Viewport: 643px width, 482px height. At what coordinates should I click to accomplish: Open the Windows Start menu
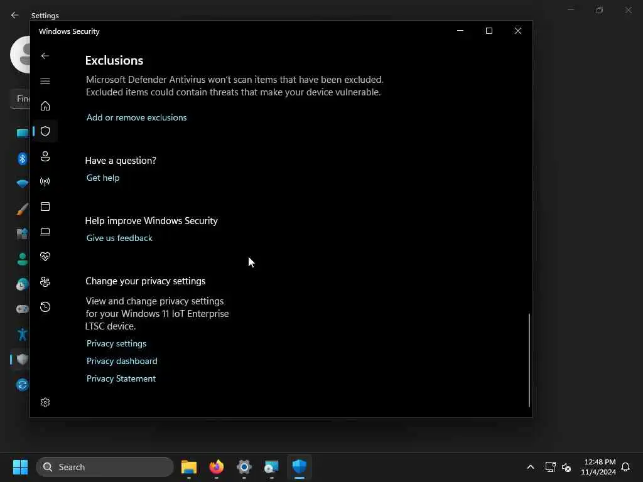(x=20, y=467)
